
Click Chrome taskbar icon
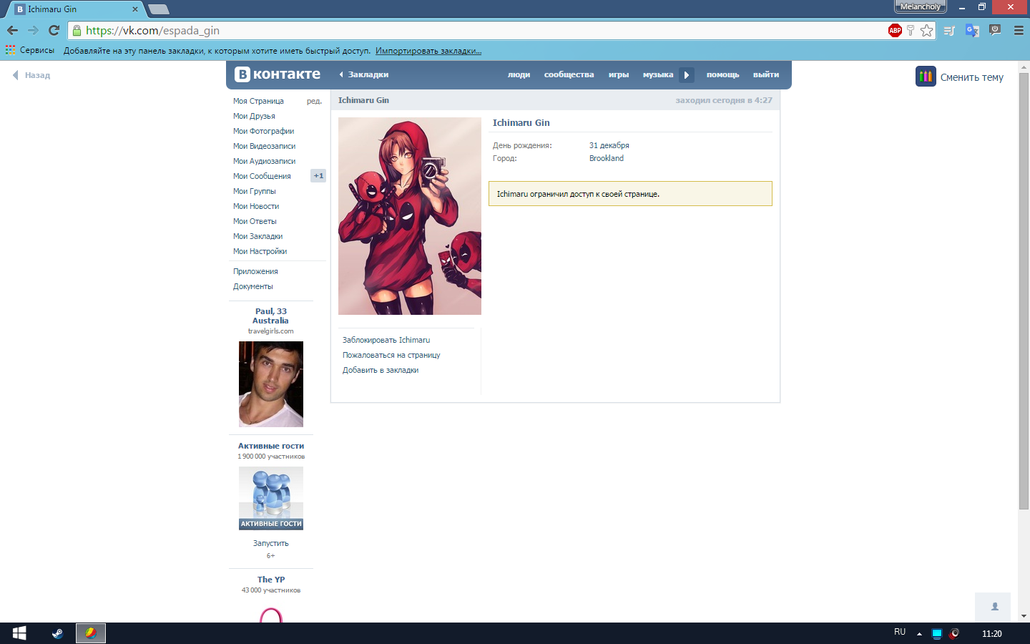(91, 633)
